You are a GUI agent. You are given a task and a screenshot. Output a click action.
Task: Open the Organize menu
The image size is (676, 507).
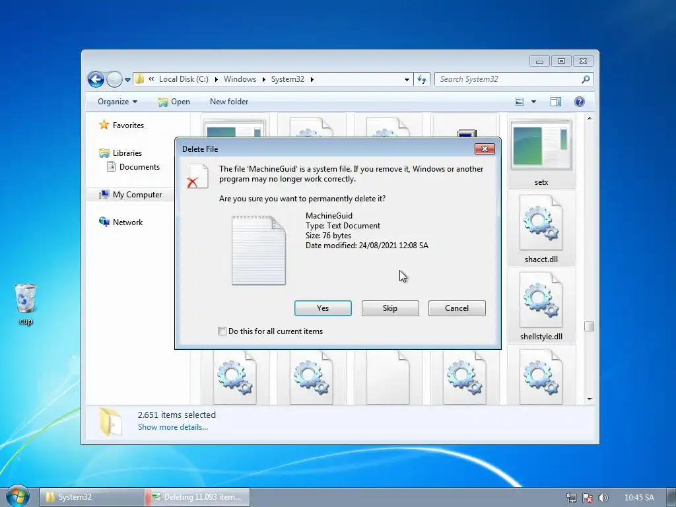118,102
